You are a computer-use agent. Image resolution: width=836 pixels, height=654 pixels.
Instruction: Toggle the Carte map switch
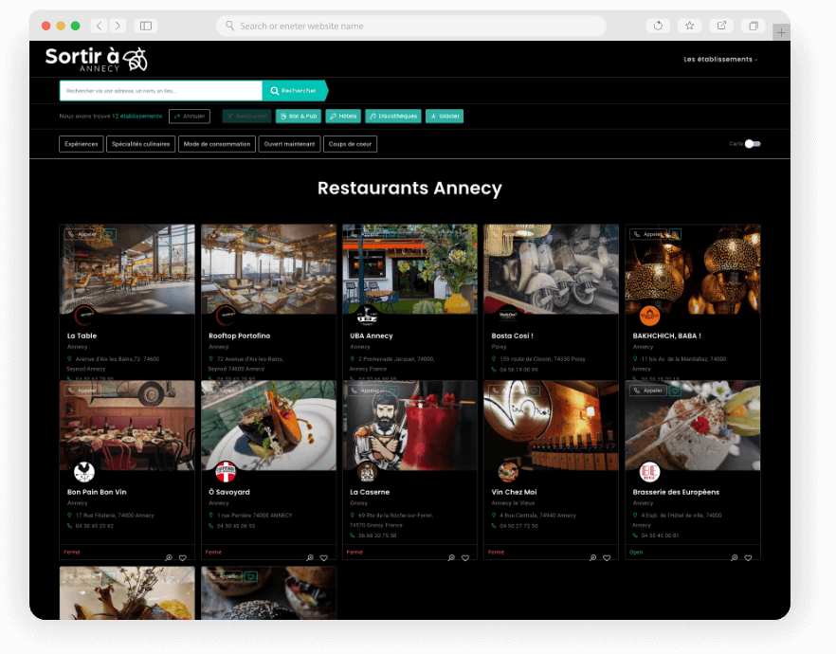[x=753, y=144]
